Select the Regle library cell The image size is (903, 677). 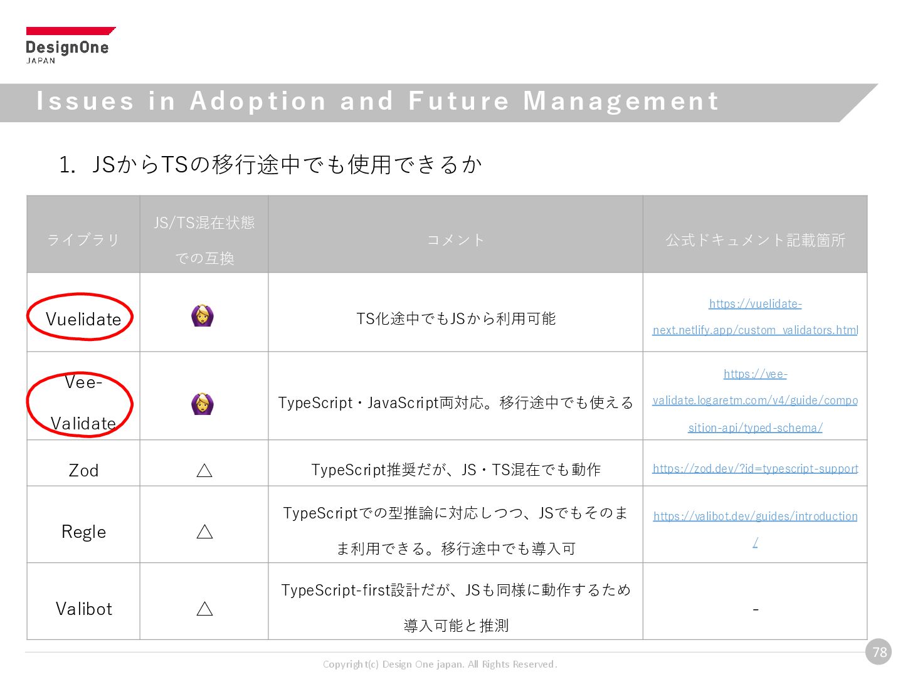[83, 525]
